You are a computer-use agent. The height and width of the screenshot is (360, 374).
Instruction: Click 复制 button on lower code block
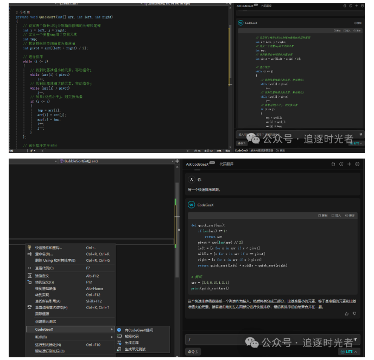click(x=323, y=216)
